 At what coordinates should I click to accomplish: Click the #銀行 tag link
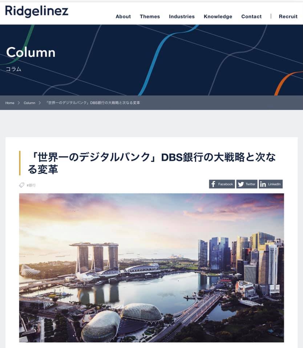point(31,185)
